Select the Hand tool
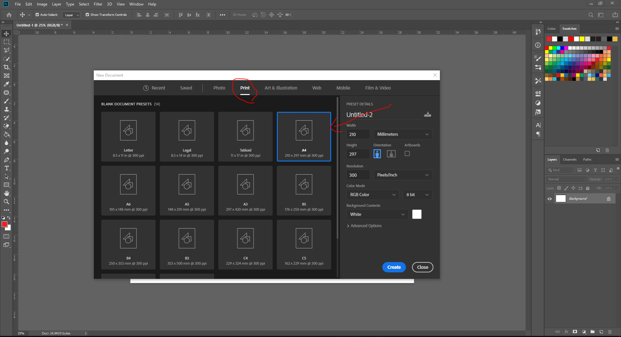Viewport: 621px width, 337px height. pyautogui.click(x=6, y=193)
